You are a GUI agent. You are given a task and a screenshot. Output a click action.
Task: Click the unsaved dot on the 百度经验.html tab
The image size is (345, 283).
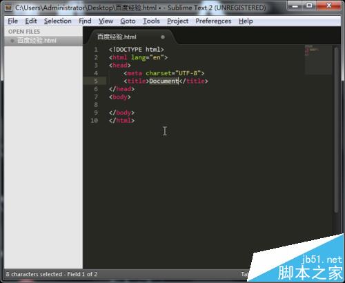tap(163, 37)
